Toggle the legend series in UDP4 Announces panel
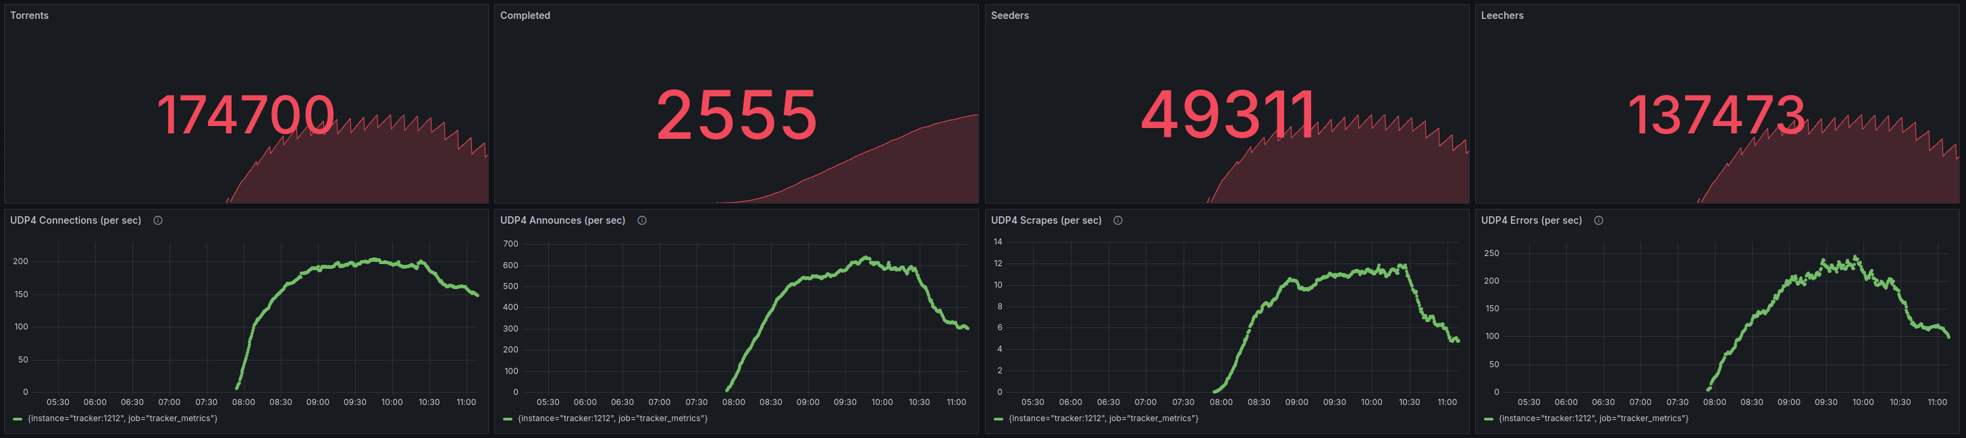1966x438 pixels. (x=612, y=418)
